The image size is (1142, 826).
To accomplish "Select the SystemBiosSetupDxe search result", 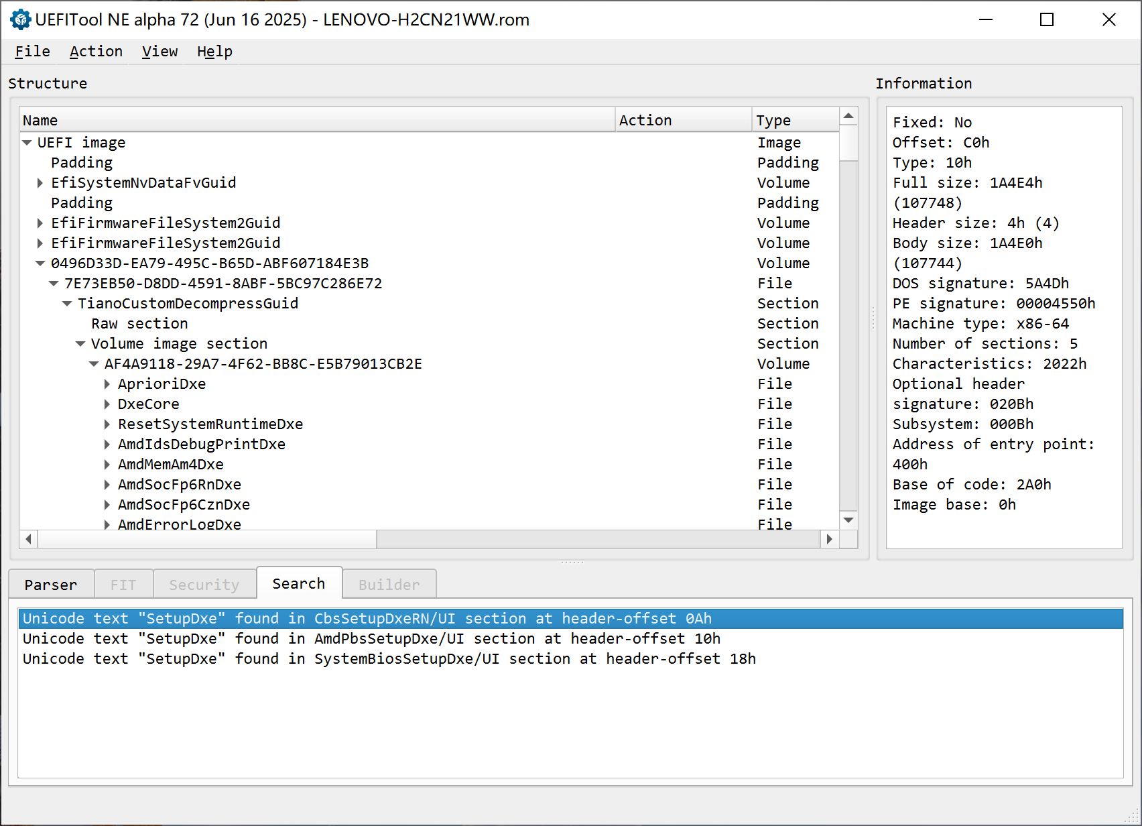I will (x=570, y=659).
